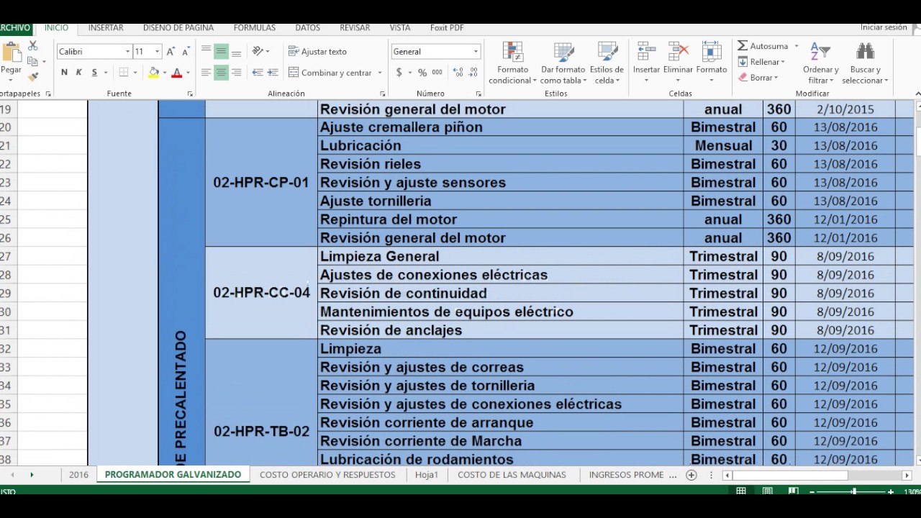Expand the font color dropdown arrow
Image resolution: width=921 pixels, height=518 pixels.
click(x=188, y=73)
